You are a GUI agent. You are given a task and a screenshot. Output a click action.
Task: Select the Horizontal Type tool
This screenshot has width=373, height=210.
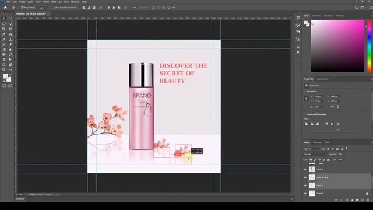pyautogui.click(x=4, y=60)
